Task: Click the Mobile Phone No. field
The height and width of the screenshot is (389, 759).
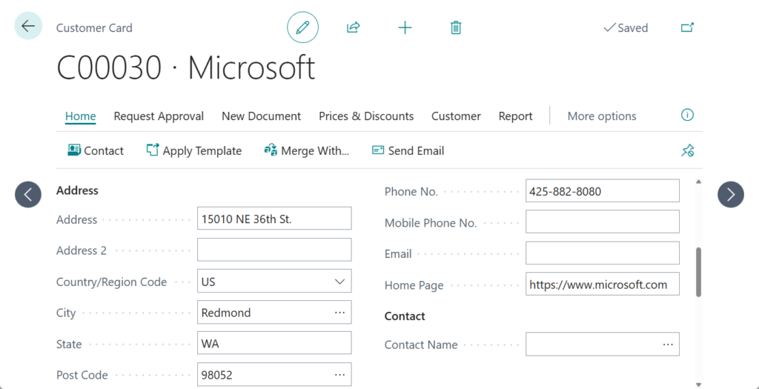Action: tap(602, 222)
